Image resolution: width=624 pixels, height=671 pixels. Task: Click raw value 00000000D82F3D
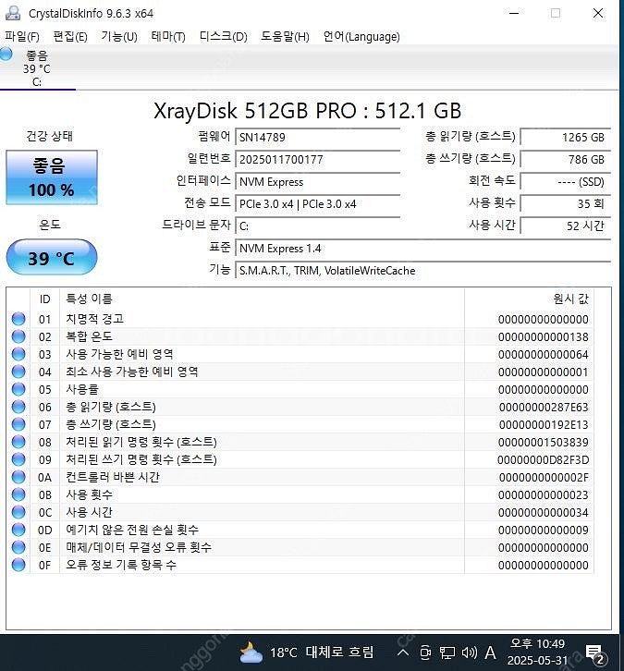(544, 459)
